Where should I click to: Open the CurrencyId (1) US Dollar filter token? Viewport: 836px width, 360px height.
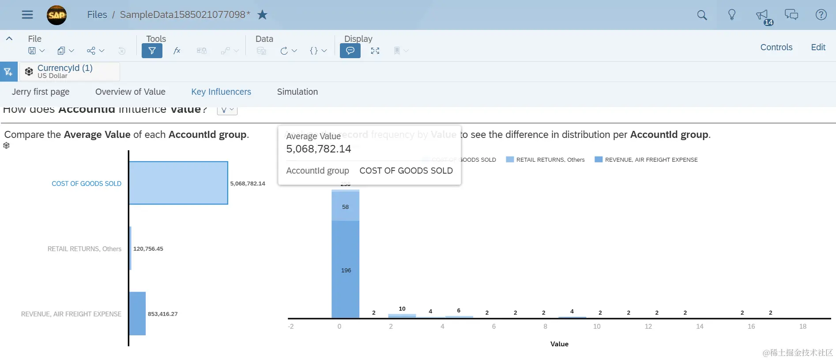tap(70, 71)
